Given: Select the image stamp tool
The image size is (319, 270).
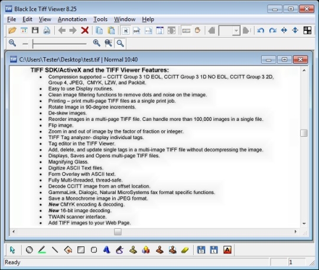Looking at the screenshot, I should pos(172,250).
